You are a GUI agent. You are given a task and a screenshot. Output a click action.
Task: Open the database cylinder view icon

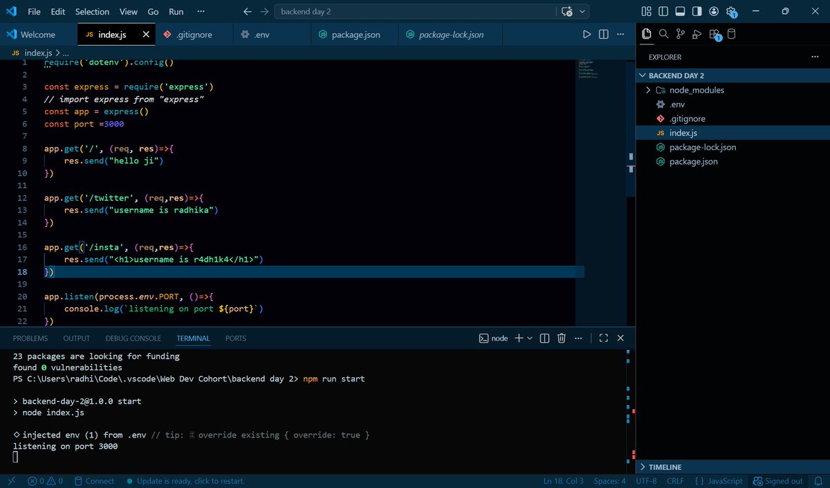point(732,34)
